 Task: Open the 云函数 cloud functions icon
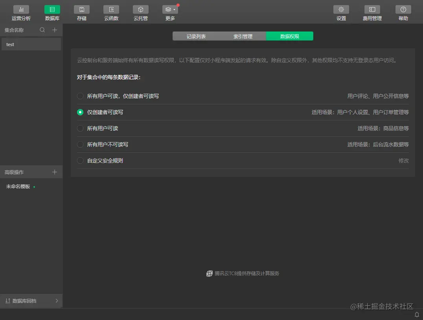111,9
